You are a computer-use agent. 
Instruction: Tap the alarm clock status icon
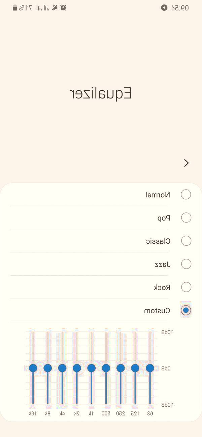pos(63,7)
